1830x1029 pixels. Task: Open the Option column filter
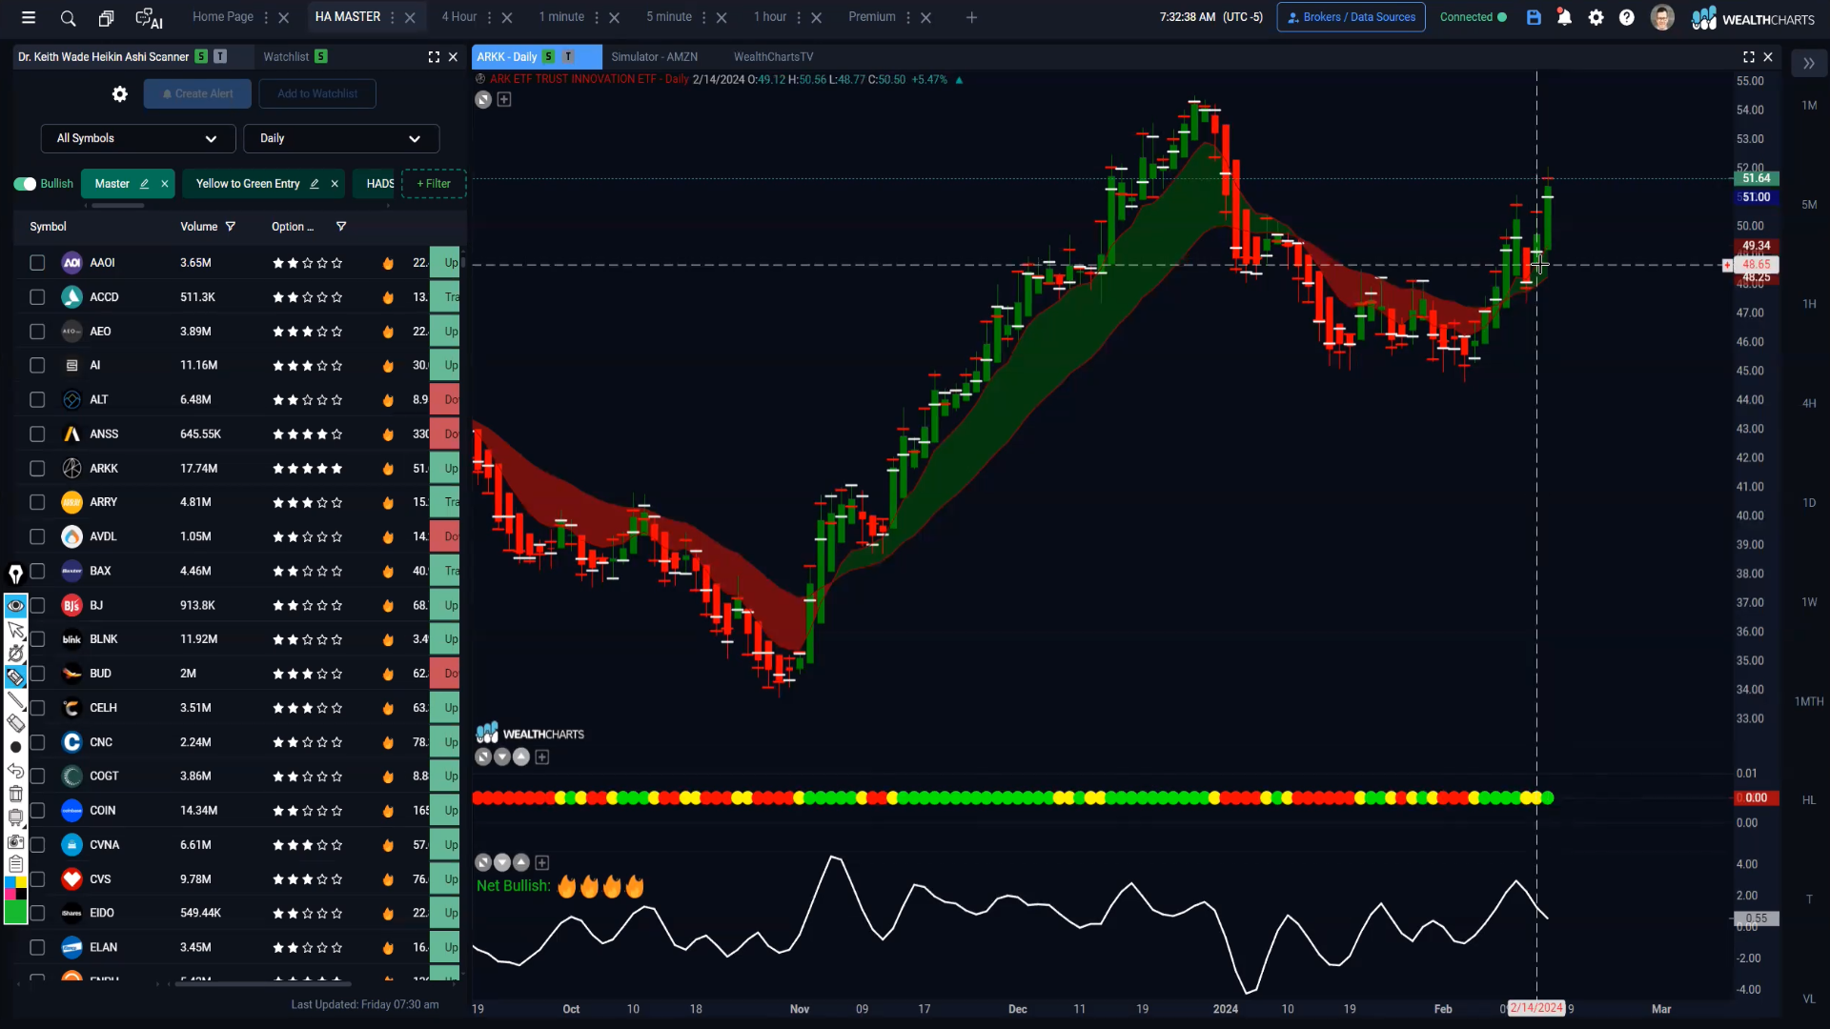coord(341,227)
